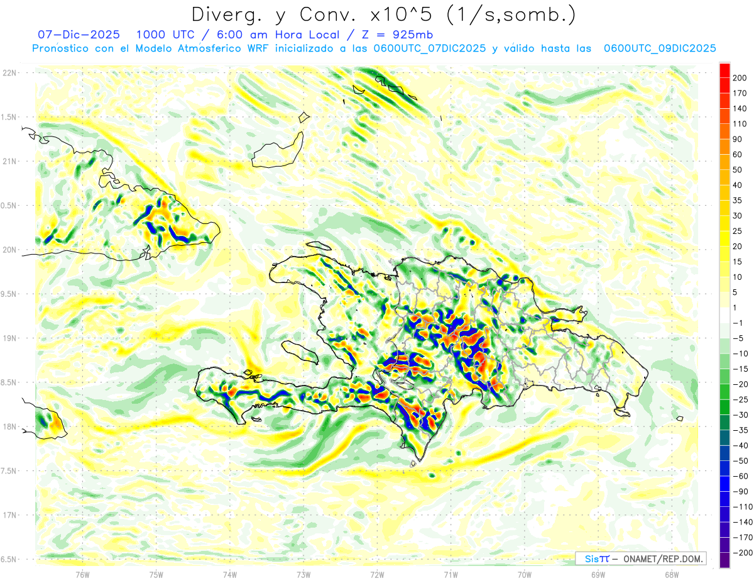Screen dimensions: 754x583
Task: Click the '6.5N' latitude label
Action: point(9,559)
